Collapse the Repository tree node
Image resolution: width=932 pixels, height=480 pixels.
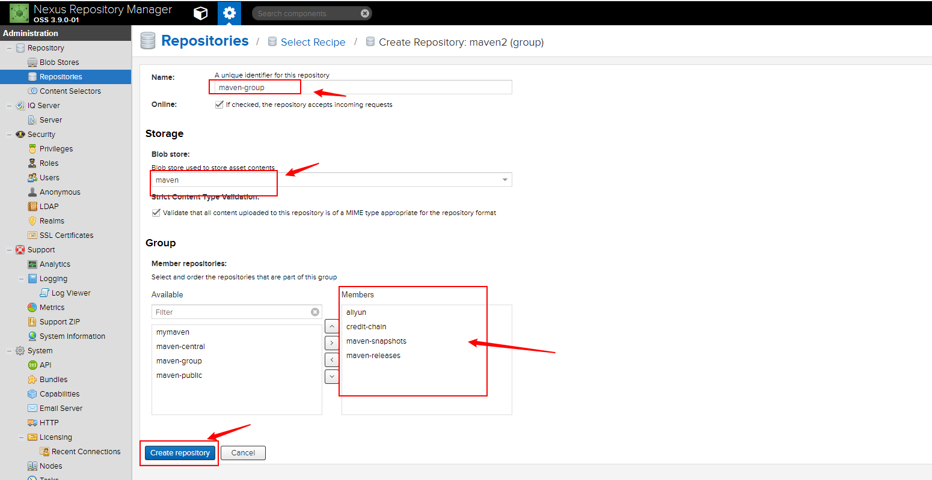click(9, 48)
